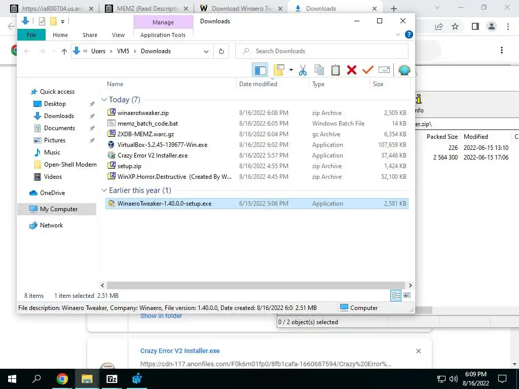Open 7-Zip from the taskbar

(112, 379)
